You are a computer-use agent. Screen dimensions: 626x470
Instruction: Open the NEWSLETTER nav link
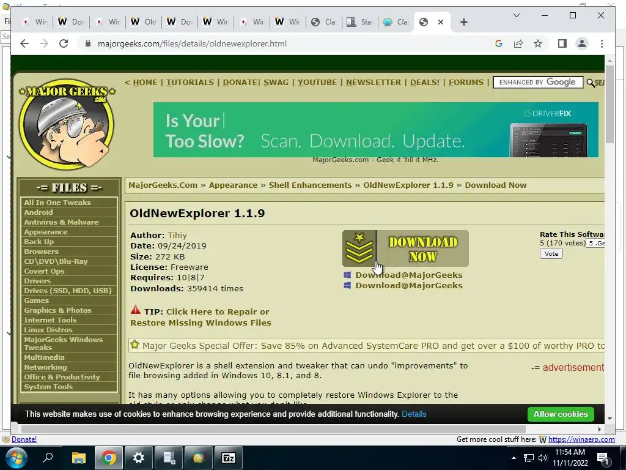[x=374, y=83]
